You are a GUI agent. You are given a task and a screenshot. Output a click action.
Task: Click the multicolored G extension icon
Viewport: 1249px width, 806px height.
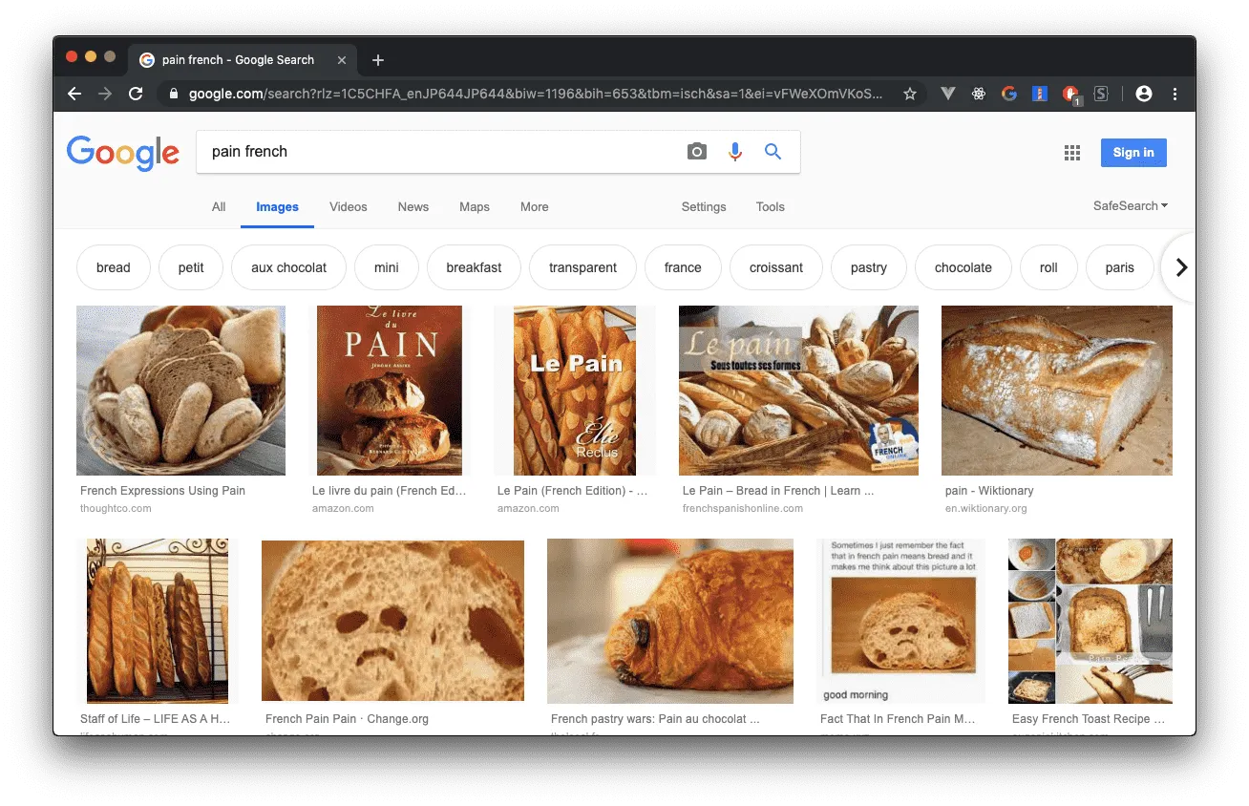1009,94
